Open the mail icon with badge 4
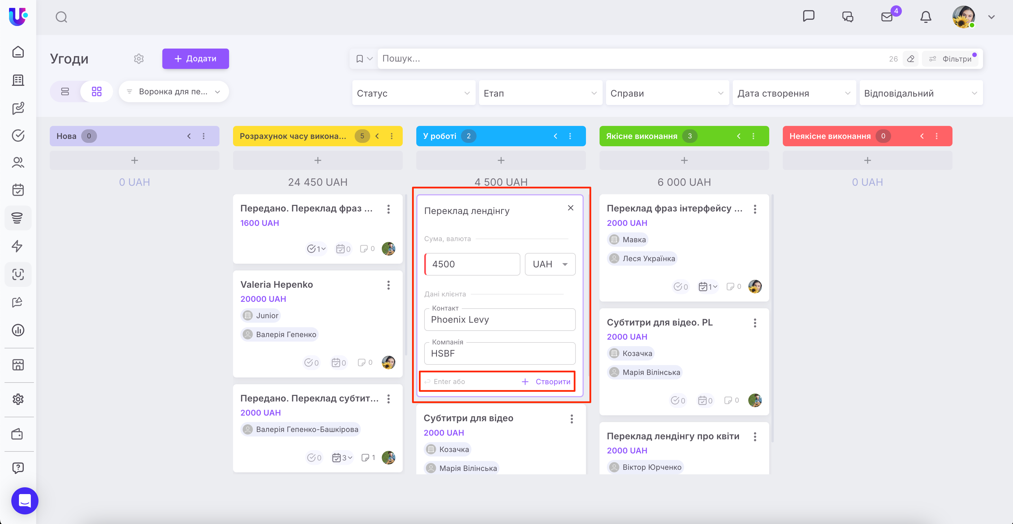 pos(886,17)
